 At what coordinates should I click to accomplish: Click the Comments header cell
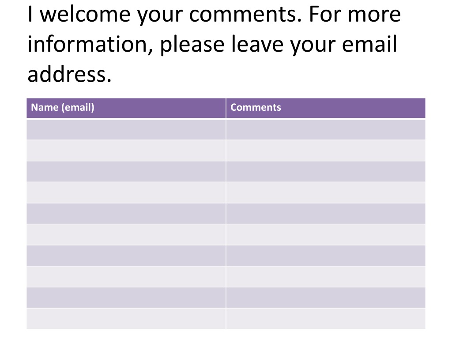326,108
